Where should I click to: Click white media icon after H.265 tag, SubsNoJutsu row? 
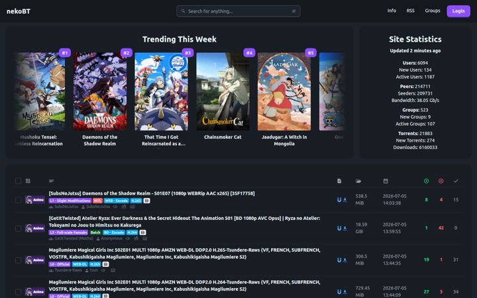click(146, 201)
